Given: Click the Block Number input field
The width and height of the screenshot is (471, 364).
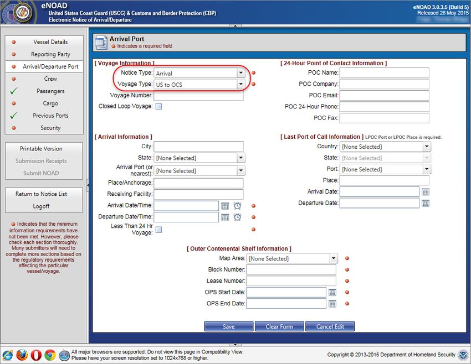Looking at the screenshot, I should pos(291,270).
